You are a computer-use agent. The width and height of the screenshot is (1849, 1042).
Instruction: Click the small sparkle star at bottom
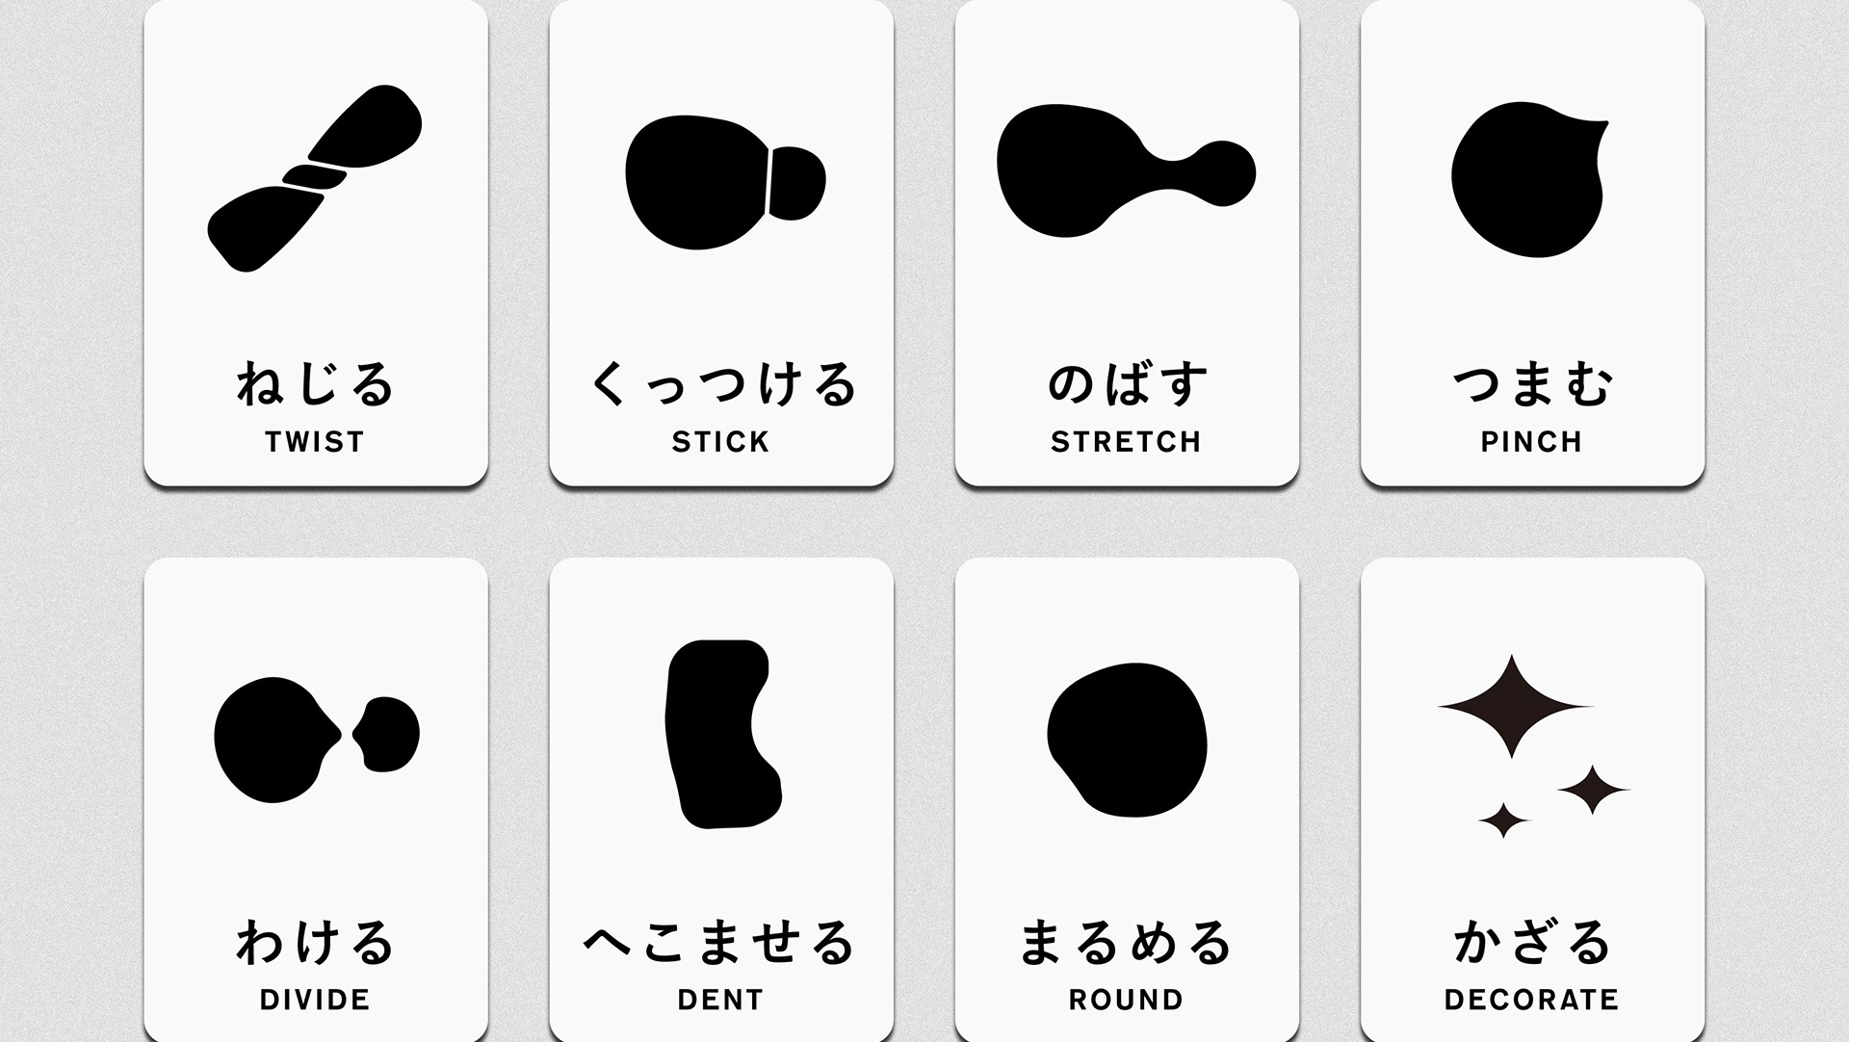(x=1503, y=821)
